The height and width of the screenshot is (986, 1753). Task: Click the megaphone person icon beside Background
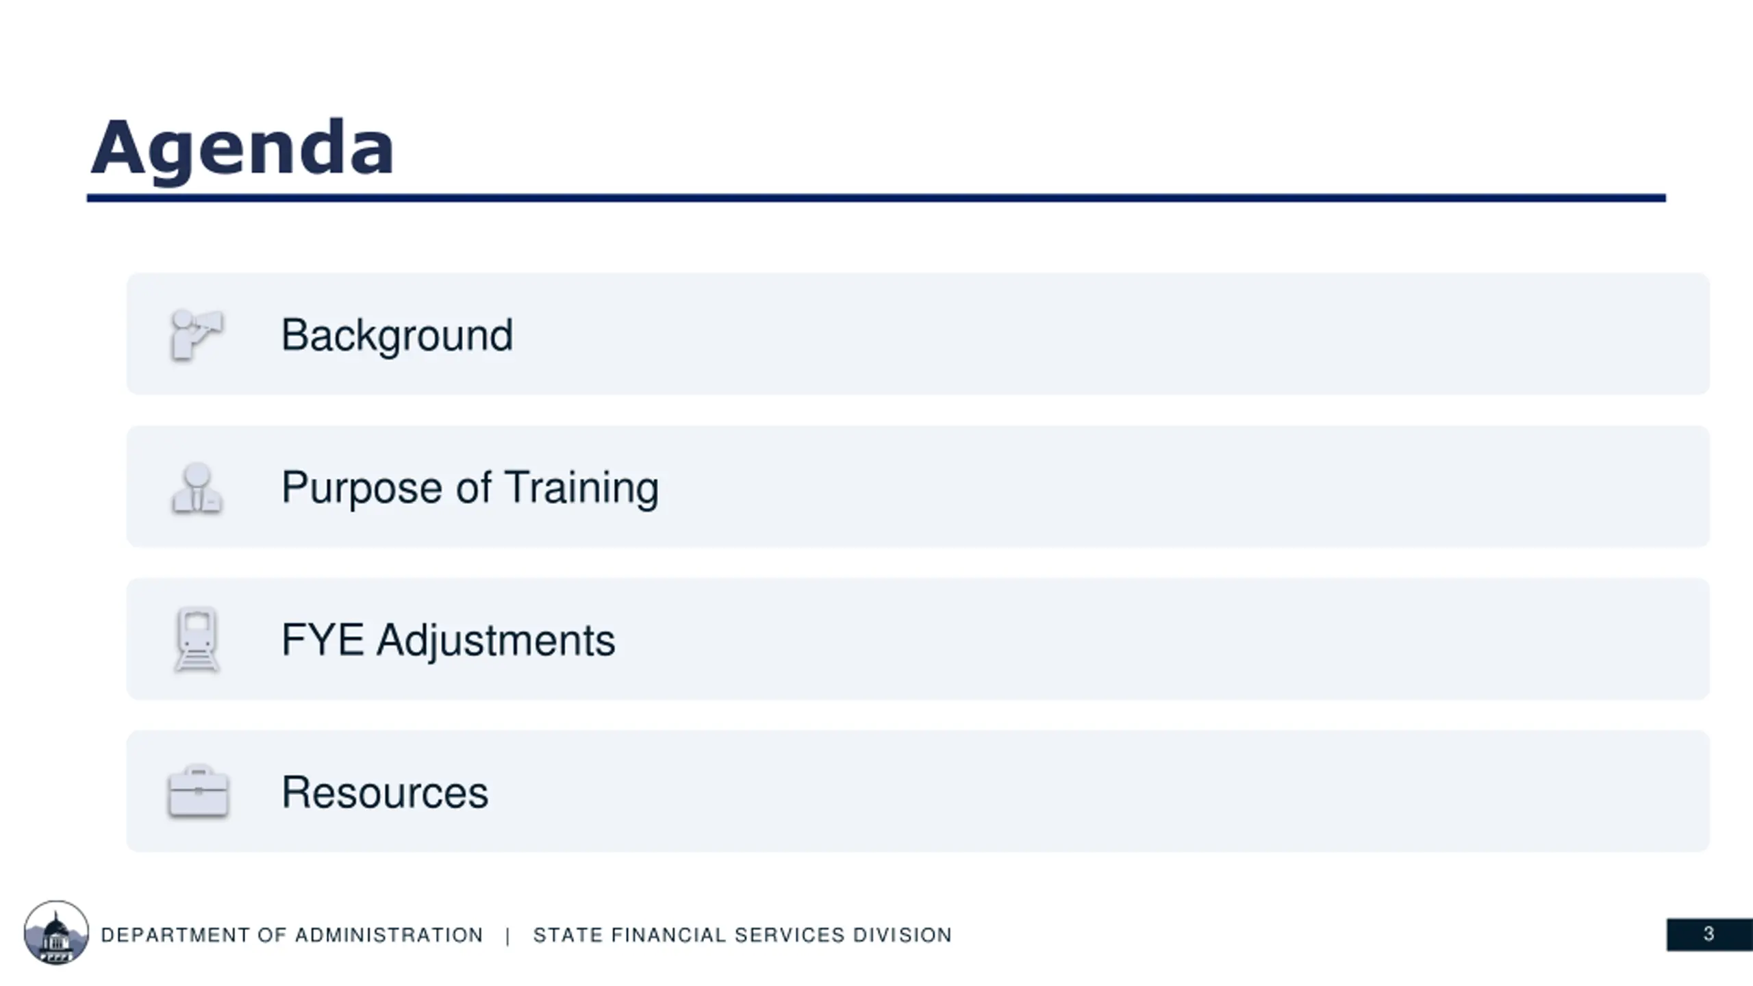click(x=197, y=334)
